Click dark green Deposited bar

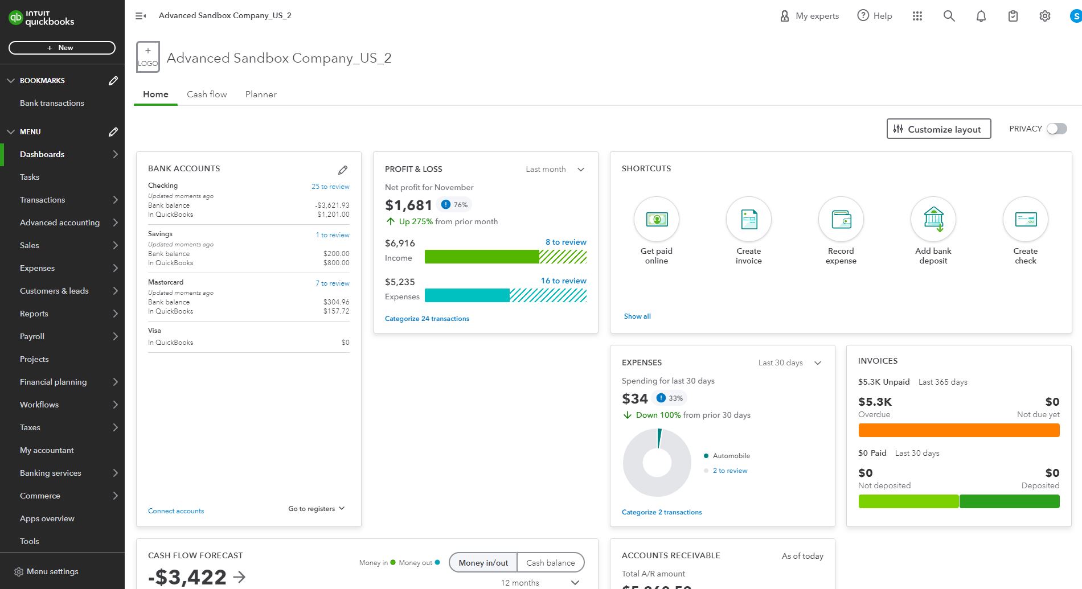click(x=1010, y=501)
